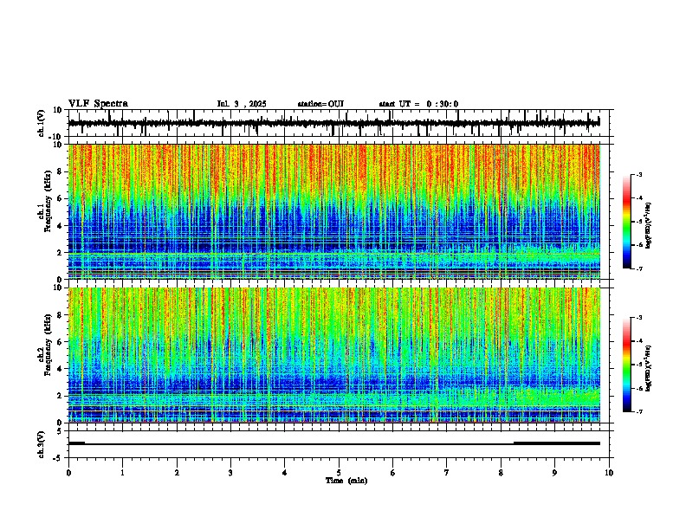Click the time axis tick label '3'
The width and height of the screenshot is (686, 530).
[230, 473]
